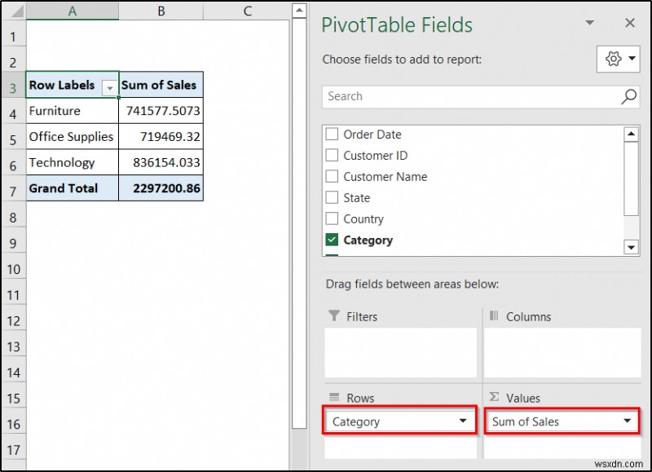Open the pane options menu arrow
652x472 pixels.
[x=590, y=23]
